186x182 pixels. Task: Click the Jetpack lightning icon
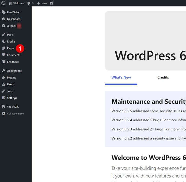pyautogui.click(x=4, y=26)
